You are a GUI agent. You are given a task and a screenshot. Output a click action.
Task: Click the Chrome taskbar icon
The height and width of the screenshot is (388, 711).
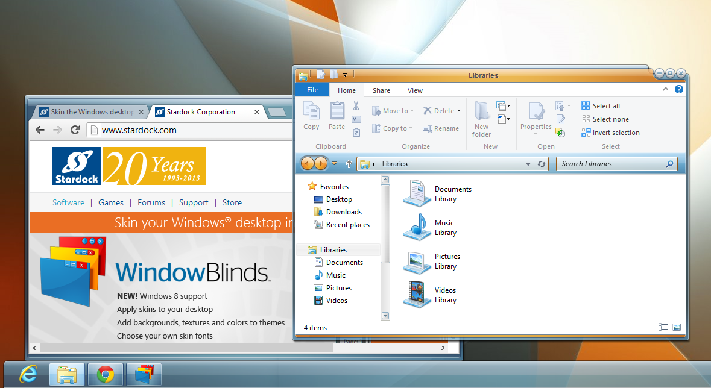click(105, 374)
